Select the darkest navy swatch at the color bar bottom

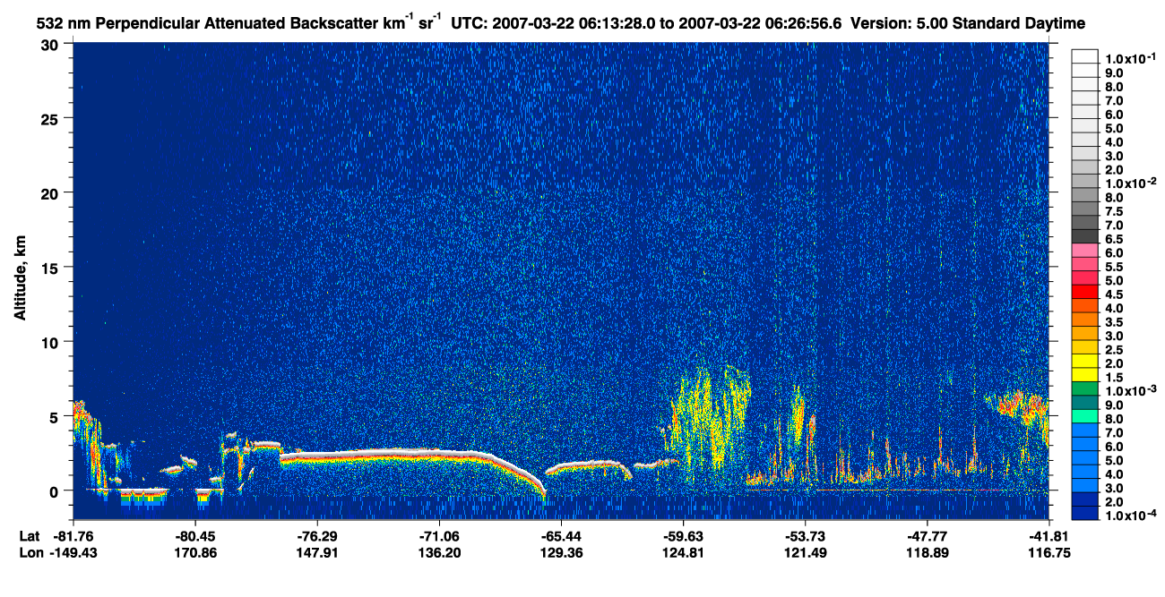click(1084, 512)
